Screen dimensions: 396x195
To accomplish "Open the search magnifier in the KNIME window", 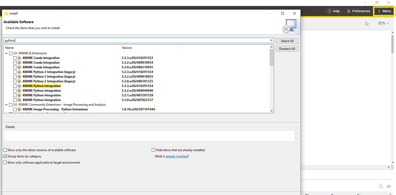I will (381, 186).
